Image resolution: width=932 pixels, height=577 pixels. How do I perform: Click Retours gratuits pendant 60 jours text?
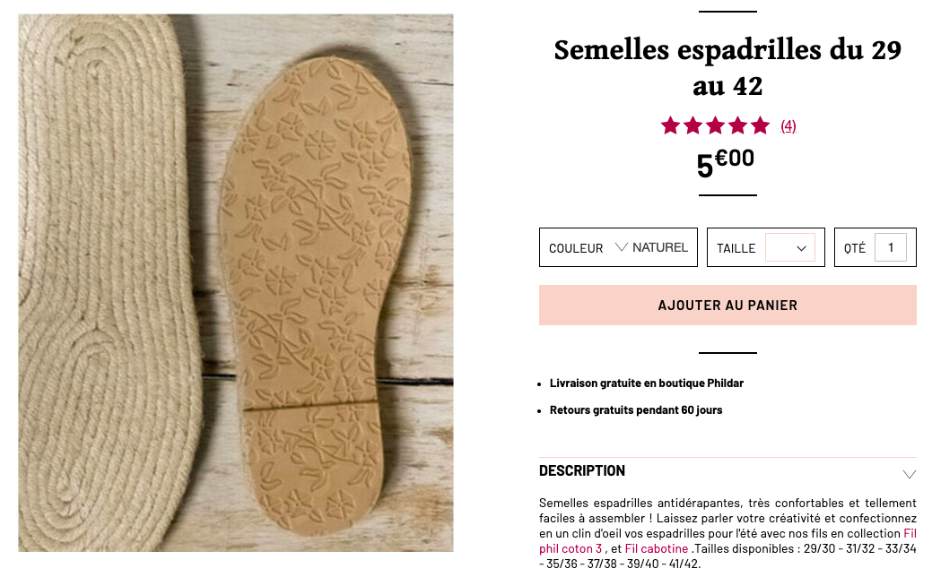tap(635, 410)
